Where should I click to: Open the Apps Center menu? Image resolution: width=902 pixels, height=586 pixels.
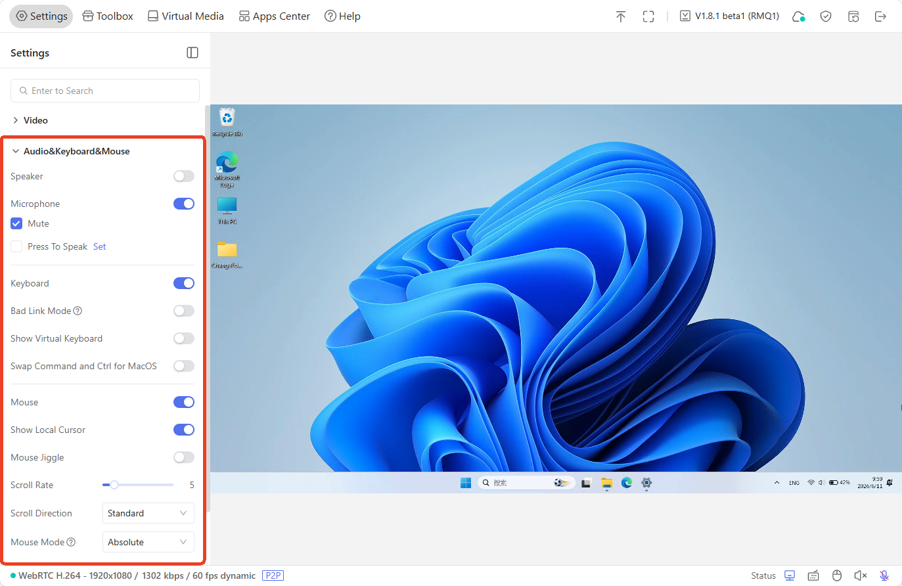275,16
